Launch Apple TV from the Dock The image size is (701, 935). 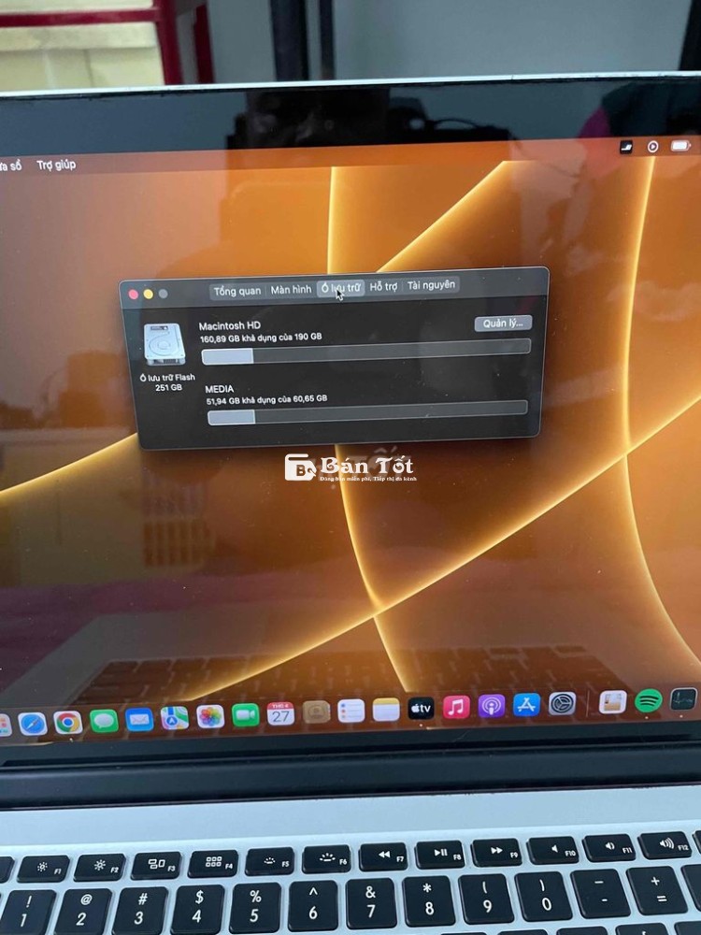(421, 709)
